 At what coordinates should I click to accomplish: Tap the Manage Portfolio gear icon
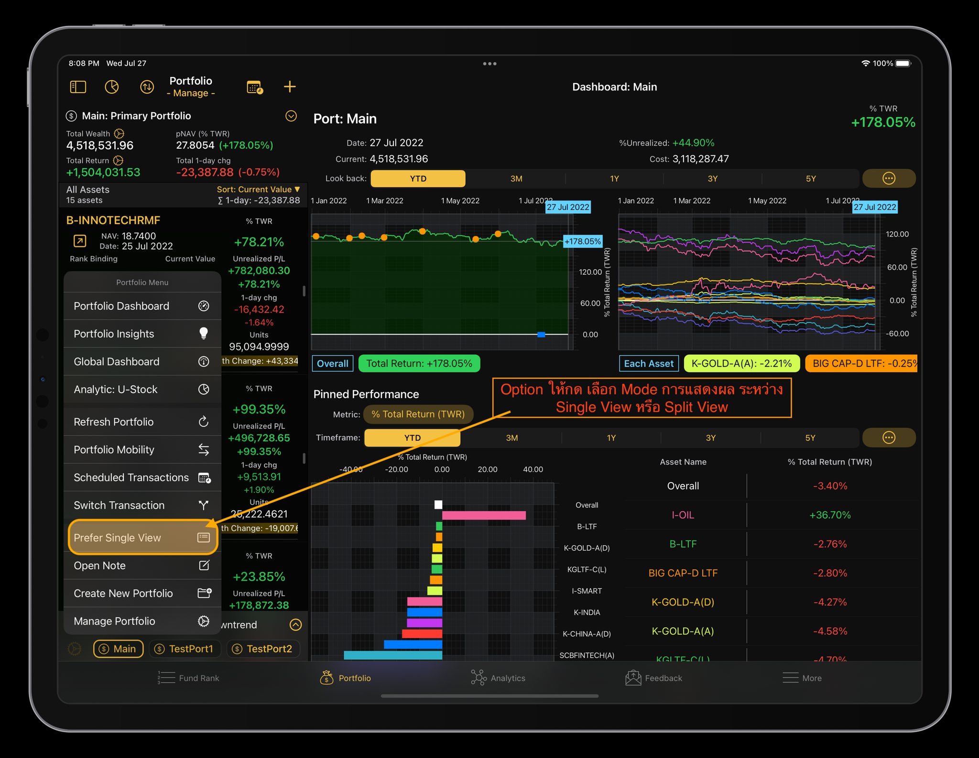click(204, 621)
